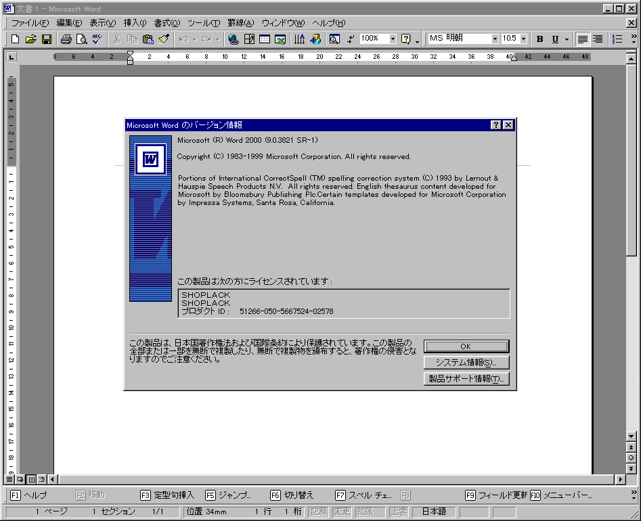Click the Print icon in the toolbar

(66, 39)
